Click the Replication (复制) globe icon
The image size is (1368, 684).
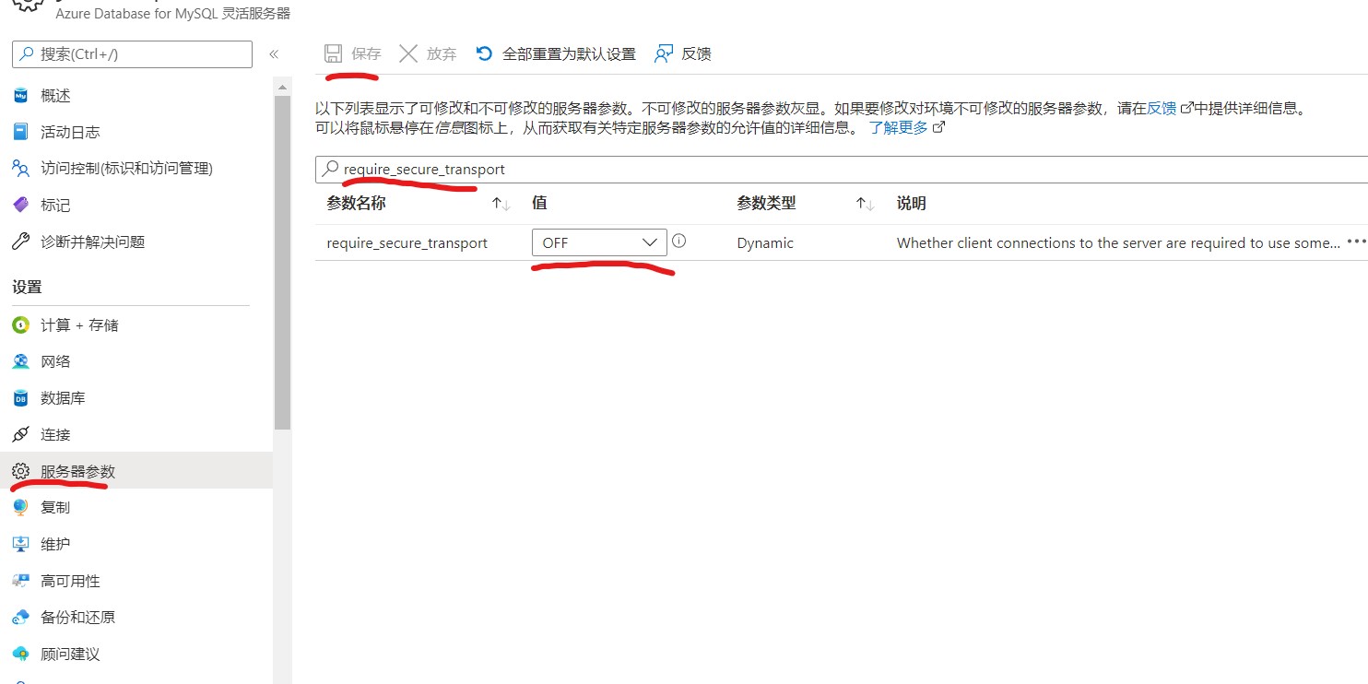click(x=20, y=507)
